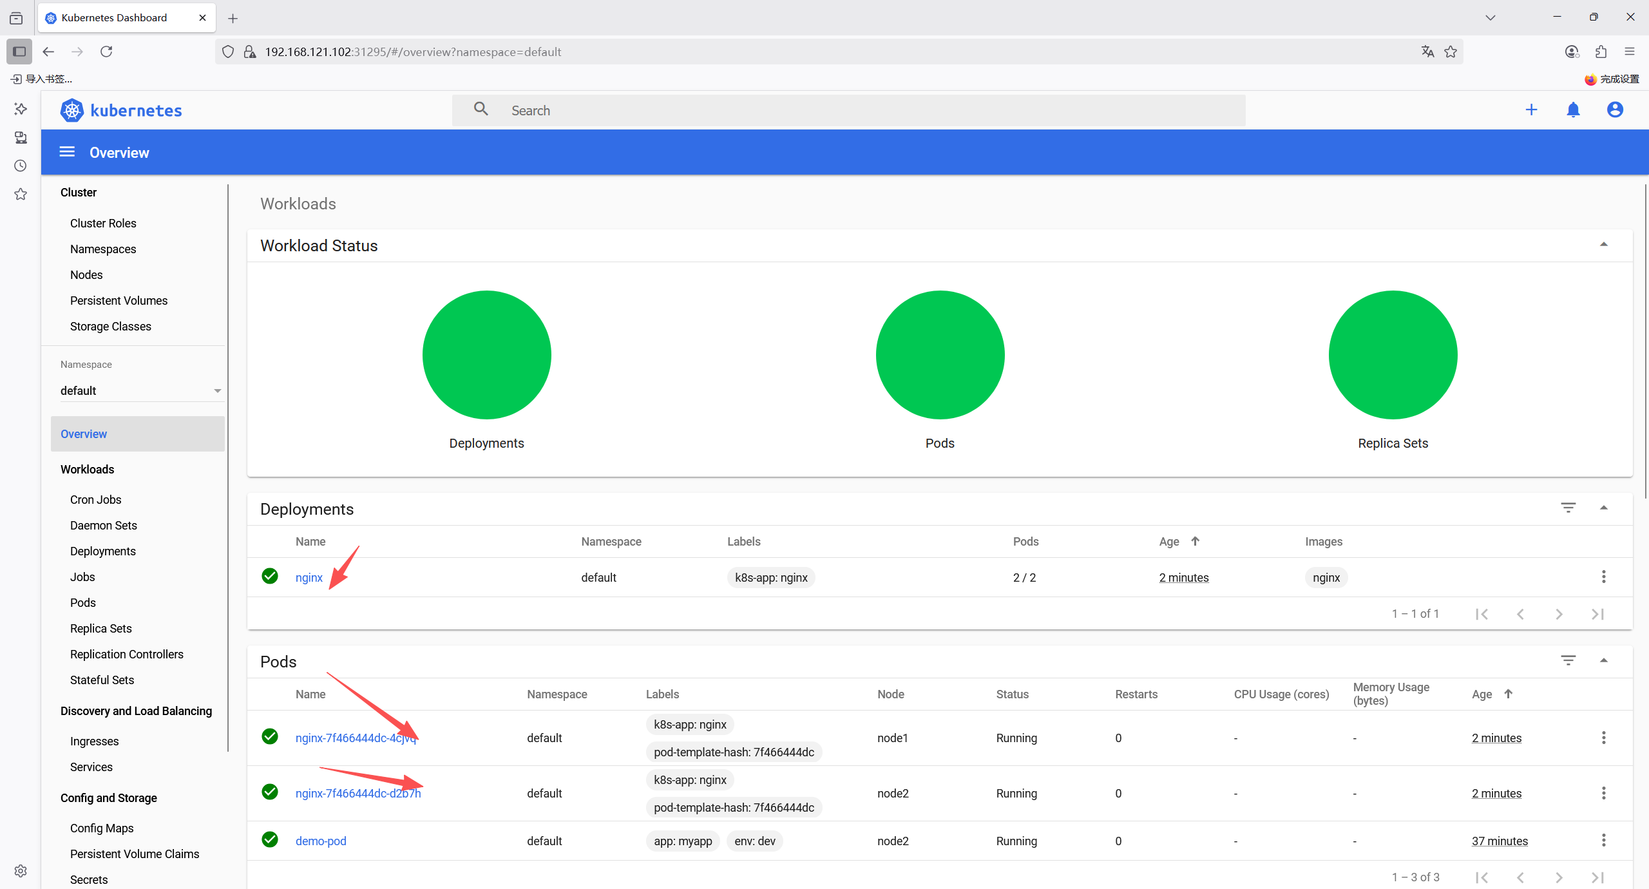Collapse the Deployments card
Screen dimensions: 1649x889
[1603, 508]
